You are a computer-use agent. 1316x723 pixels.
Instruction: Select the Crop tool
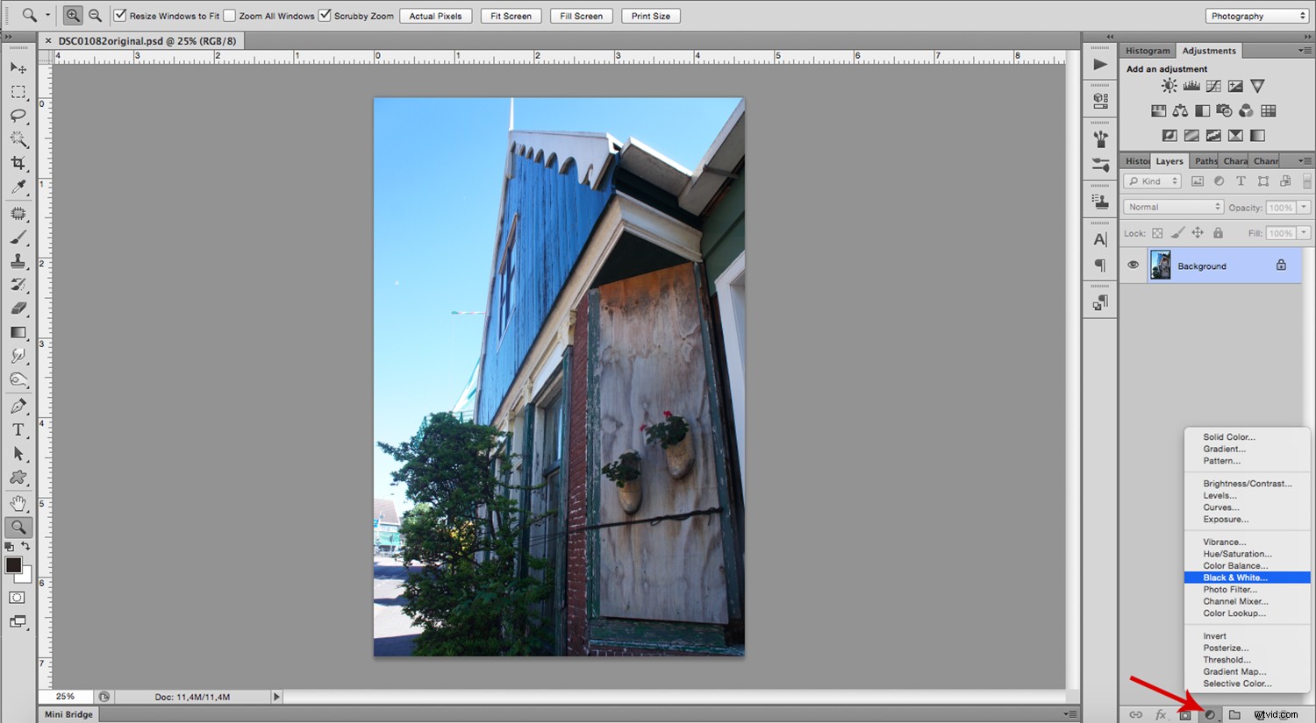click(x=18, y=162)
